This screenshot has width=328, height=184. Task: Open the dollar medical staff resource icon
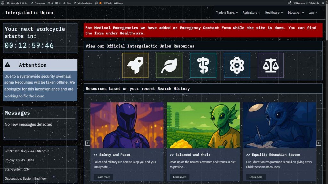pyautogui.click(x=203, y=65)
